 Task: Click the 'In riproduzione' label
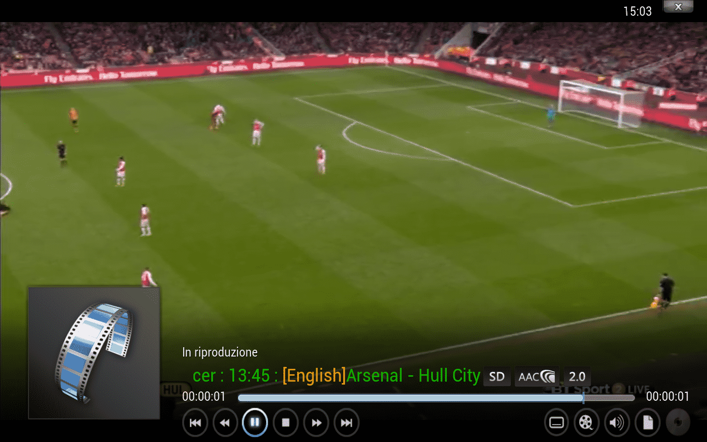point(220,352)
